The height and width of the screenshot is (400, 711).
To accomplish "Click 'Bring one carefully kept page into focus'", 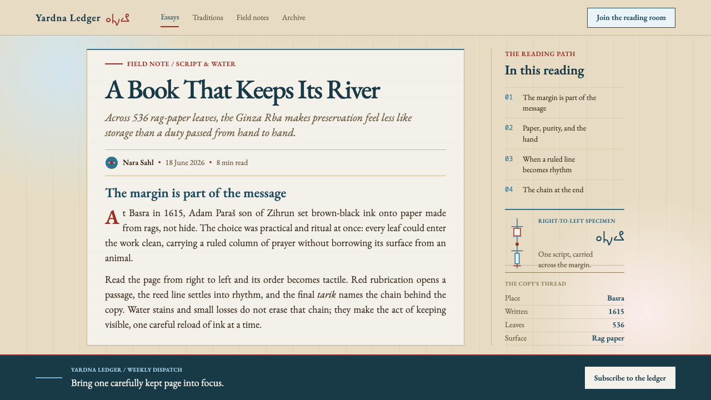I will click(147, 383).
